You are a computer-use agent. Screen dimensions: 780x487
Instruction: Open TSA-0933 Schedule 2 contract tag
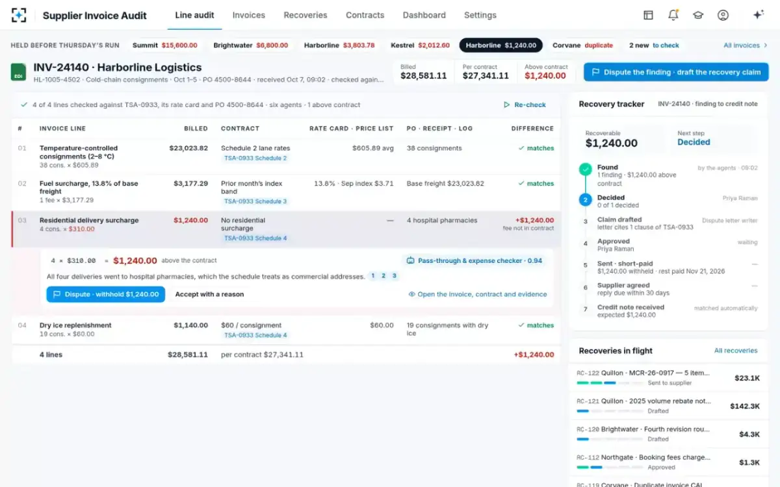coord(255,158)
